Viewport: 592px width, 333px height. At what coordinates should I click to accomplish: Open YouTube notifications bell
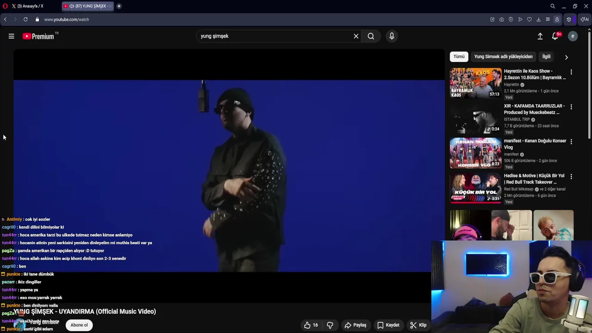(x=555, y=36)
